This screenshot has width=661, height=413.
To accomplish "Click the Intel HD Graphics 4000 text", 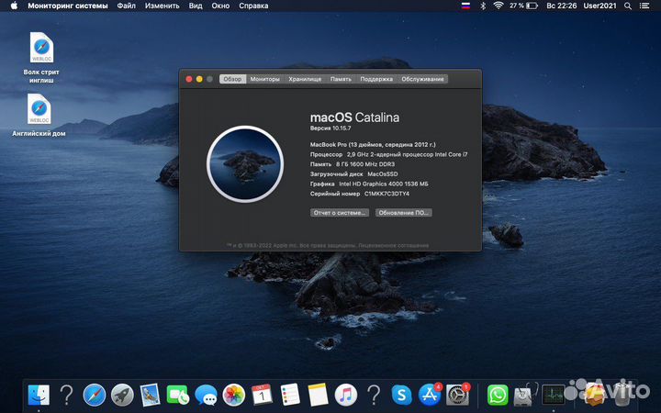I will pyautogui.click(x=384, y=184).
